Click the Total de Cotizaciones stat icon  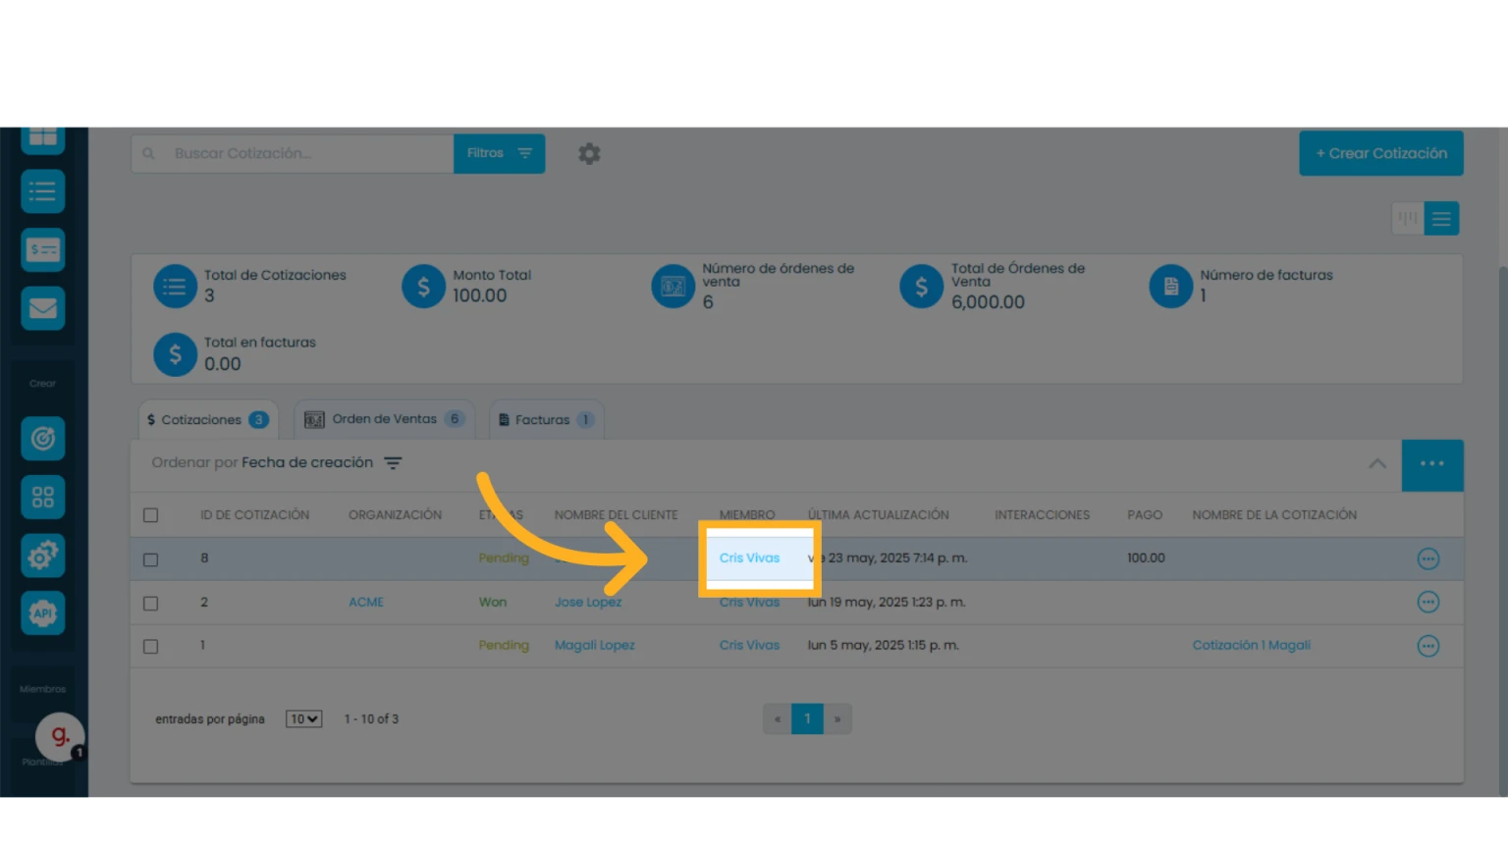tap(175, 287)
